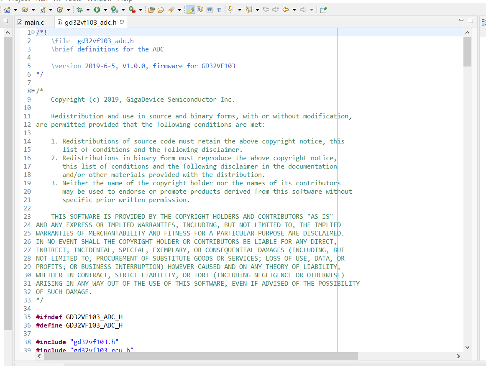Click the '#include "gd32vf103.h"' line
This screenshot has width=486, height=366.
pos(77,342)
